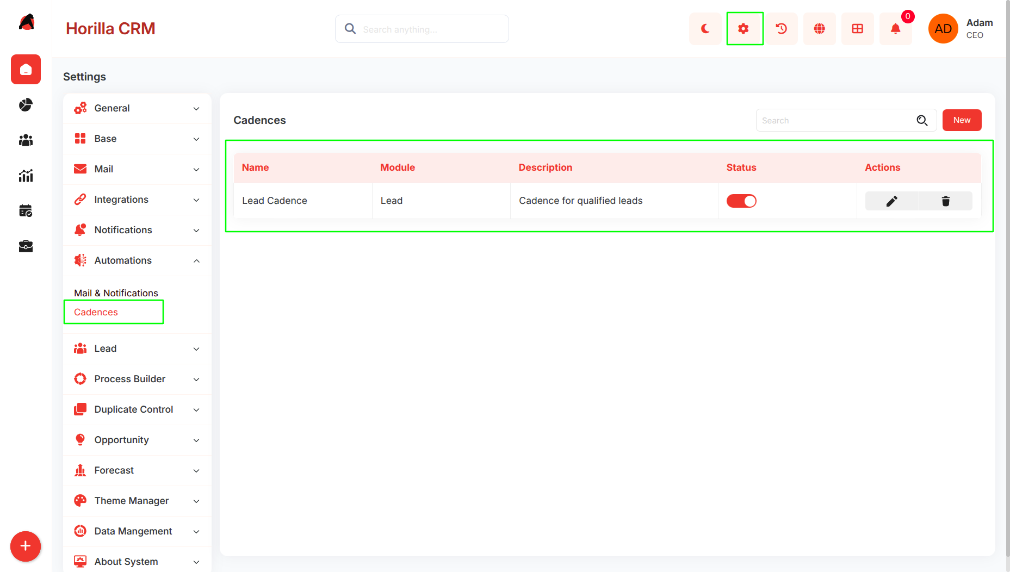
Task: Open home icon in left sidebar
Action: 26,70
